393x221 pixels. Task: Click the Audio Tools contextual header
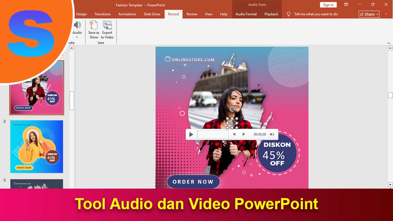tap(257, 5)
